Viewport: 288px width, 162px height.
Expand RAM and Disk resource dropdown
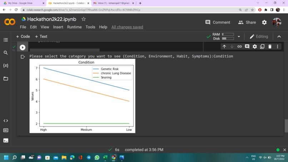click(x=239, y=36)
